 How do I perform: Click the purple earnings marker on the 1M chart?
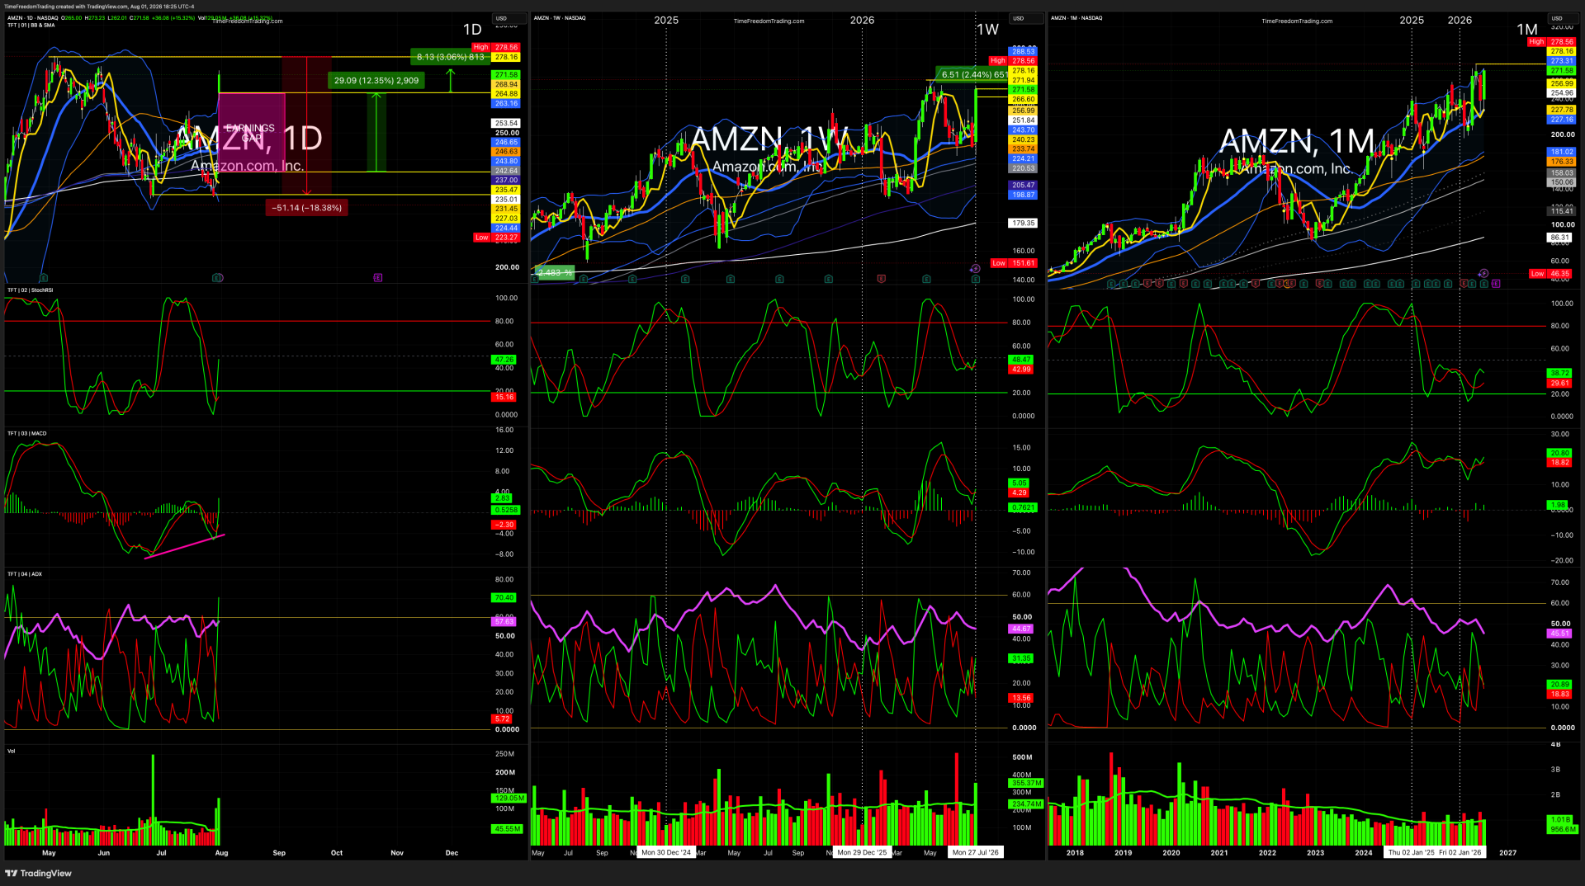click(1497, 284)
